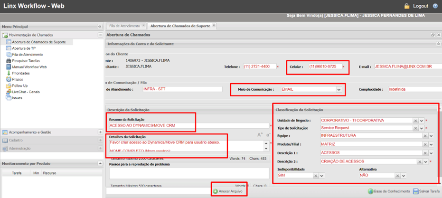The image size is (442, 198).
Task: Open the Alternativa dropdown arrow
Action: coord(404,175)
